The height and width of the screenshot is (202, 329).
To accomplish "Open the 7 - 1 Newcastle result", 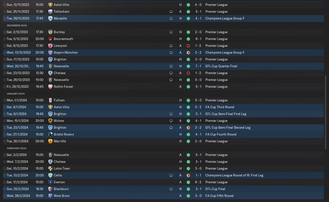I will [x=198, y=66].
